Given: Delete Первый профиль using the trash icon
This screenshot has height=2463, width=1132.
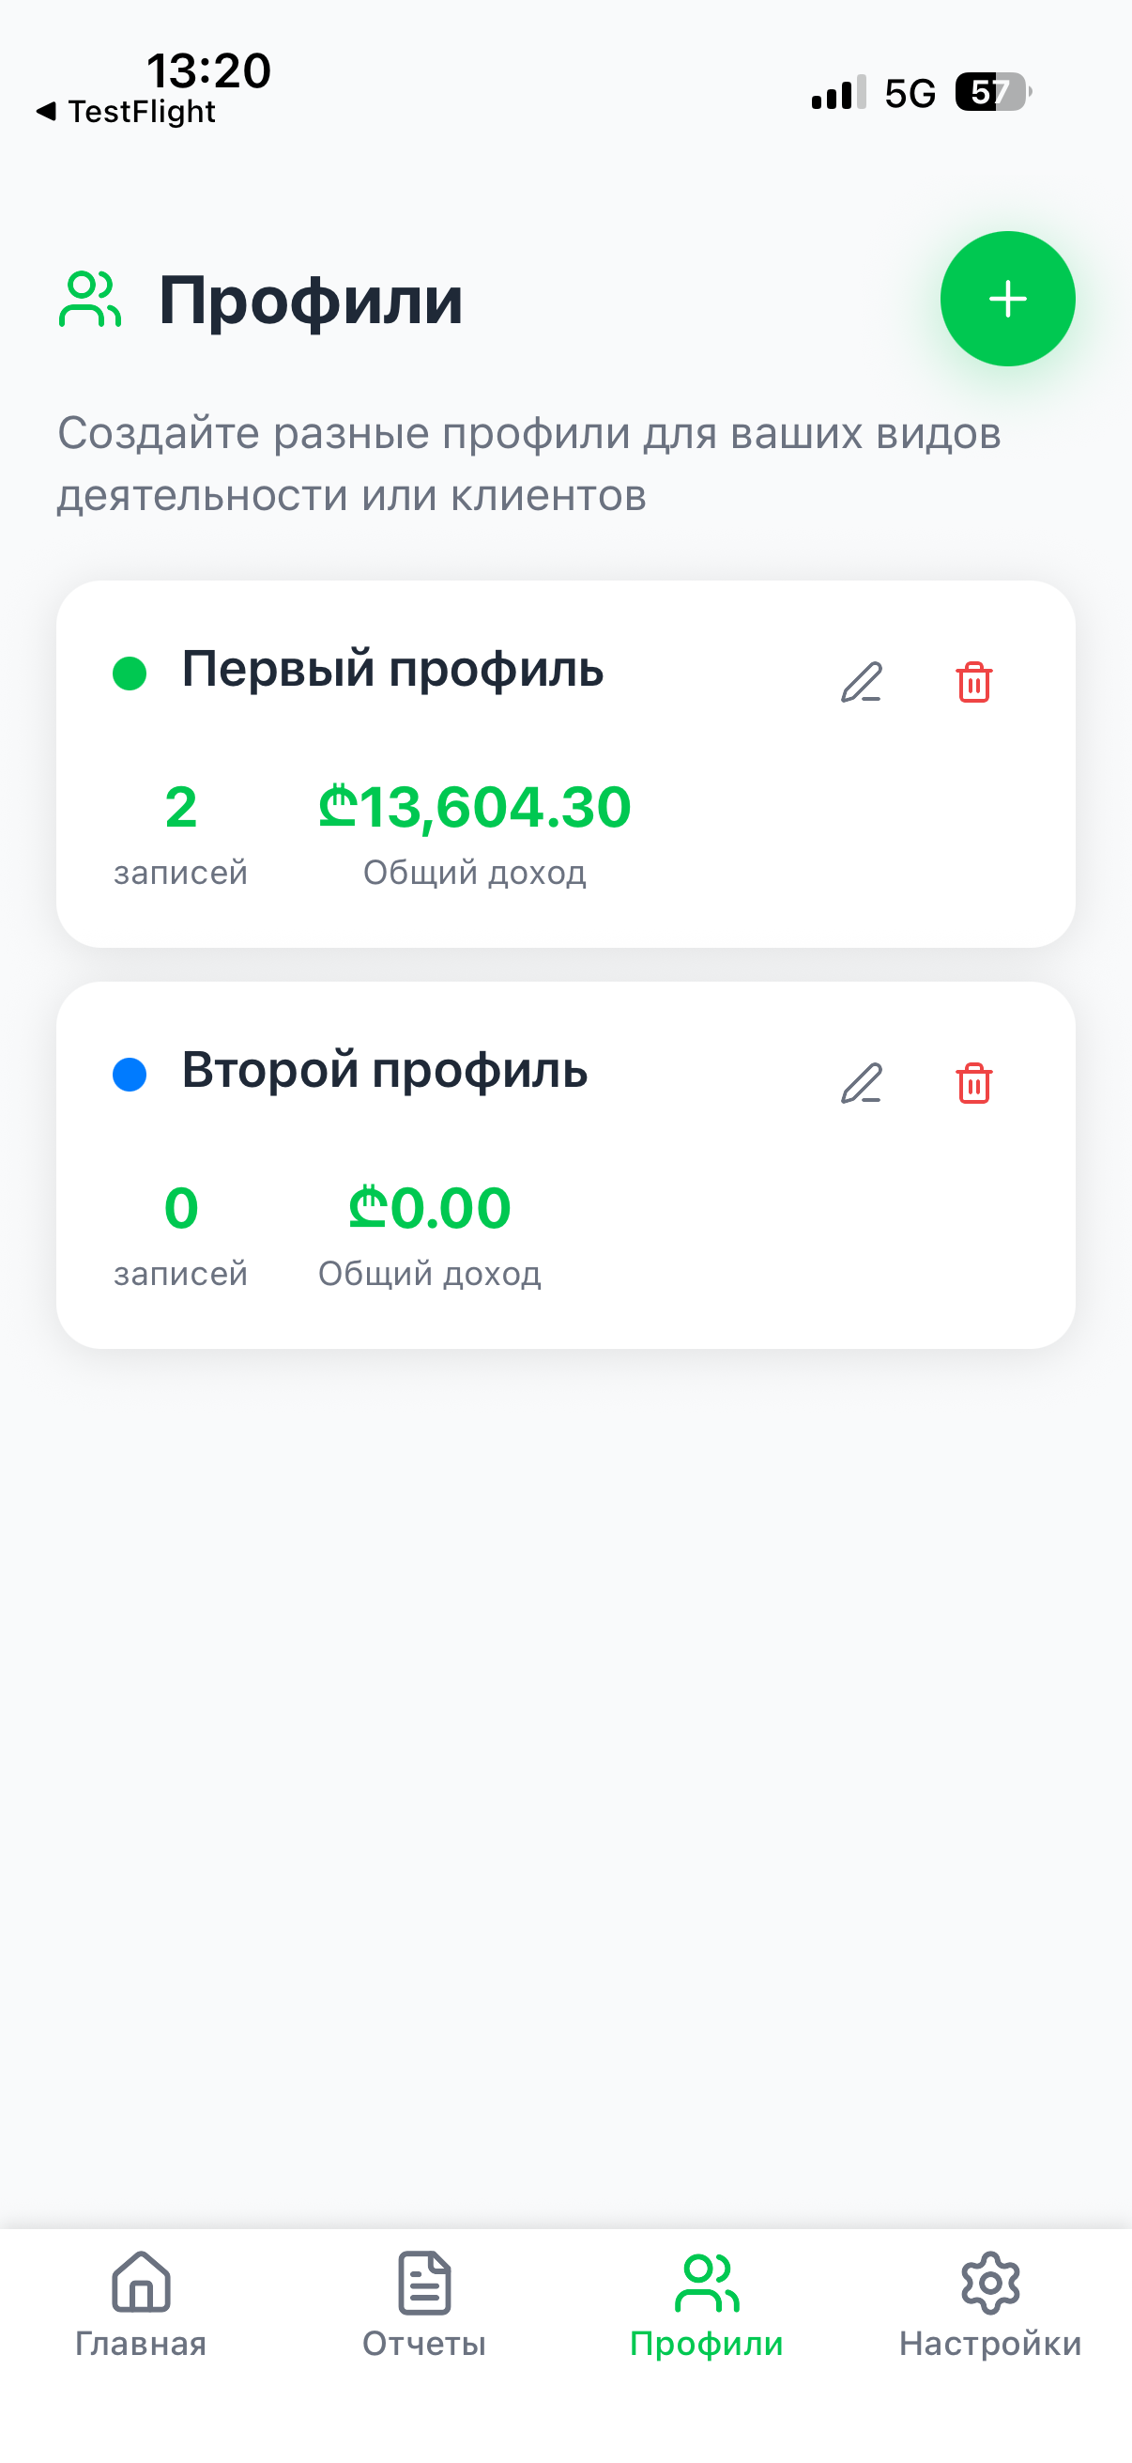Looking at the screenshot, I should click(973, 683).
